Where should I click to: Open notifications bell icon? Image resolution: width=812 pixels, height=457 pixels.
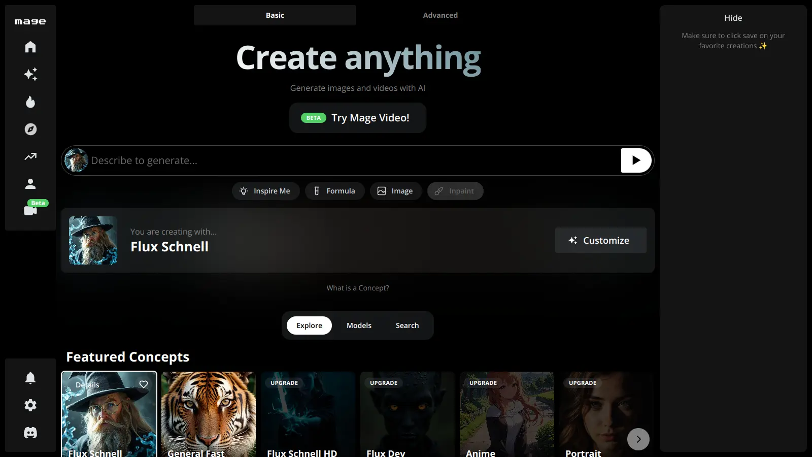pos(30,378)
